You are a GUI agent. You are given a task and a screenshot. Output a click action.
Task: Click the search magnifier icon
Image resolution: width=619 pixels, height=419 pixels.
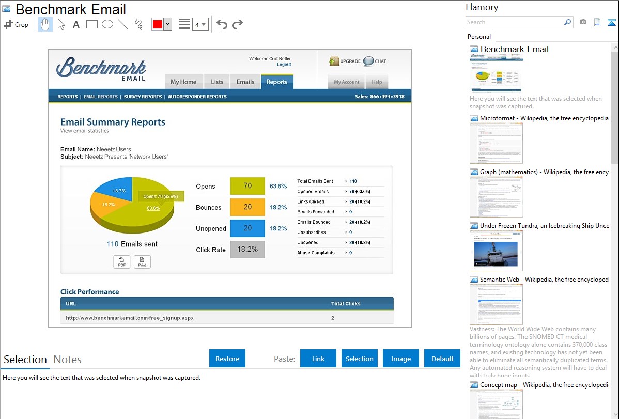[x=568, y=22]
